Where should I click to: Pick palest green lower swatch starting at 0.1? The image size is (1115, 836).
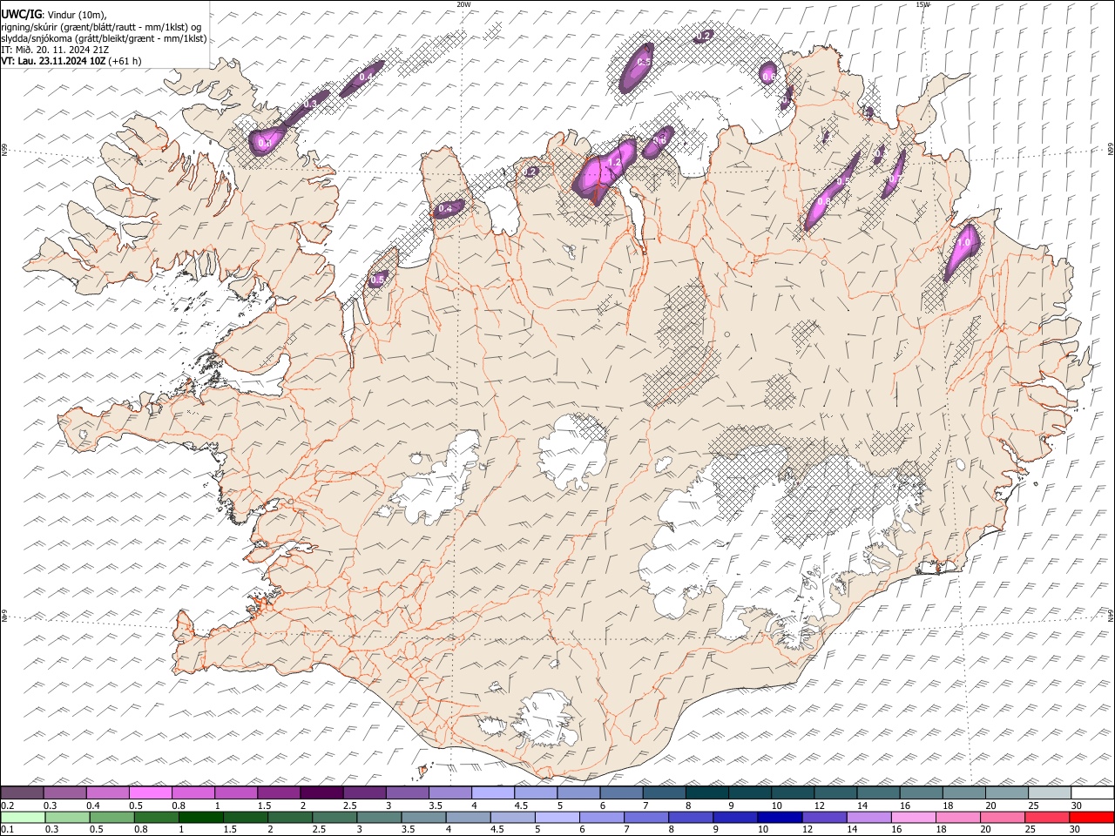pyautogui.click(x=23, y=817)
